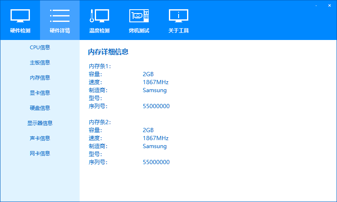Click the Samsung manufacturer value under 内存条1
The image size is (337, 202).
coord(155,90)
